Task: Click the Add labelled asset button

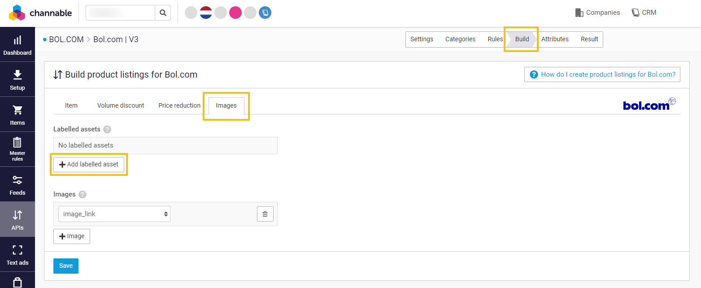Action: tap(89, 164)
